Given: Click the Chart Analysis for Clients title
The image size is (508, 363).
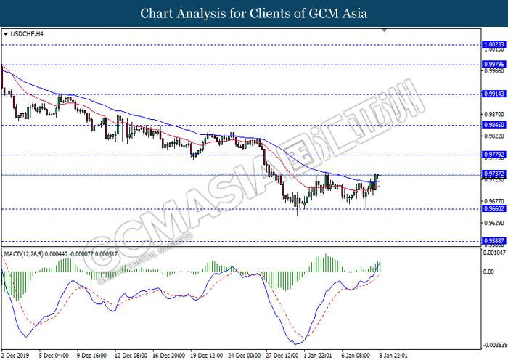Looking at the screenshot, I should point(254,13).
